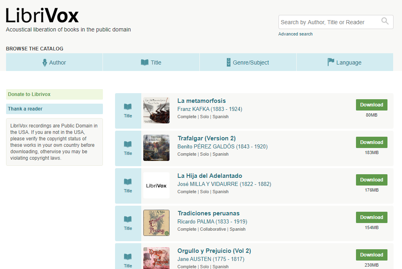Click the 80MB file size text
Image resolution: width=402 pixels, height=269 pixels.
coord(371,115)
